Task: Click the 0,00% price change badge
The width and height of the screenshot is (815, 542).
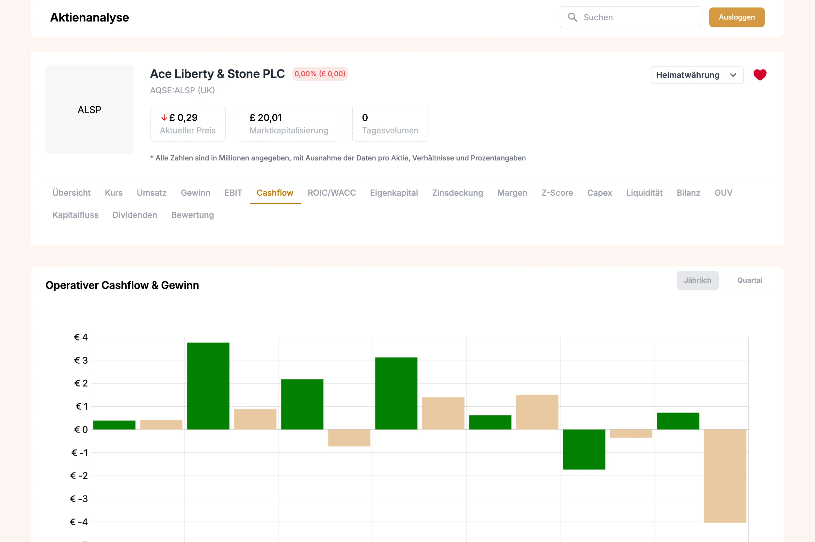Action: point(319,74)
